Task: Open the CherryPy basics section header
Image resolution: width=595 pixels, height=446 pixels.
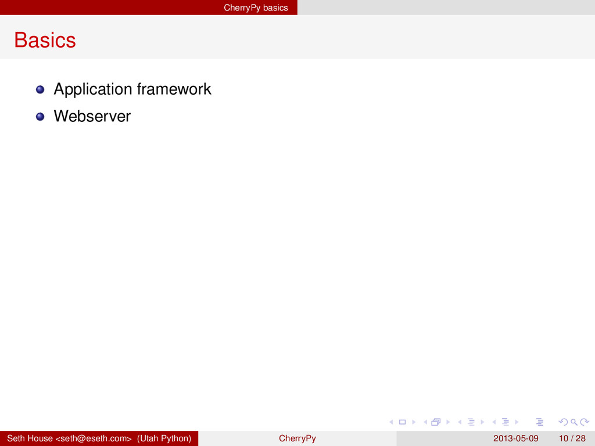Action: [x=256, y=8]
